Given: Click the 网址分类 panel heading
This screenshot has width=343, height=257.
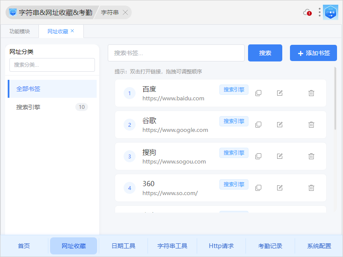Looking at the screenshot, I should pyautogui.click(x=21, y=52).
